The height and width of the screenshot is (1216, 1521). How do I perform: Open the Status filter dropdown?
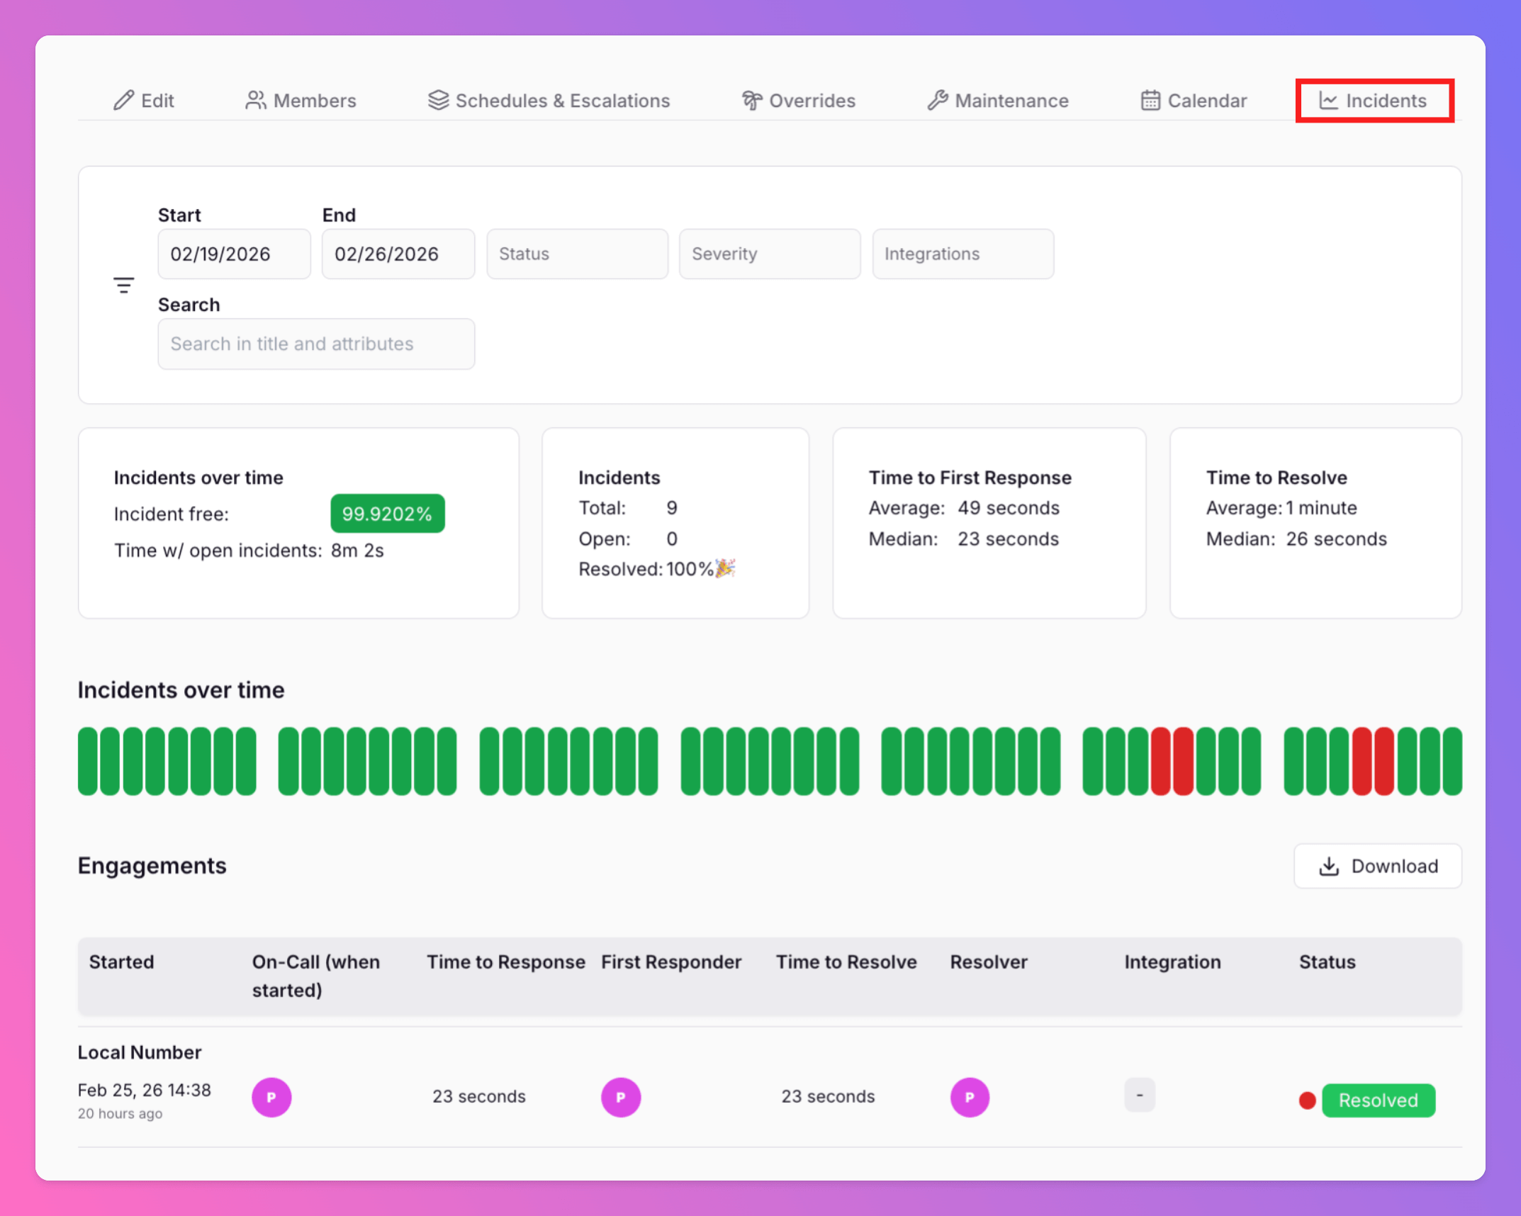[x=577, y=254]
